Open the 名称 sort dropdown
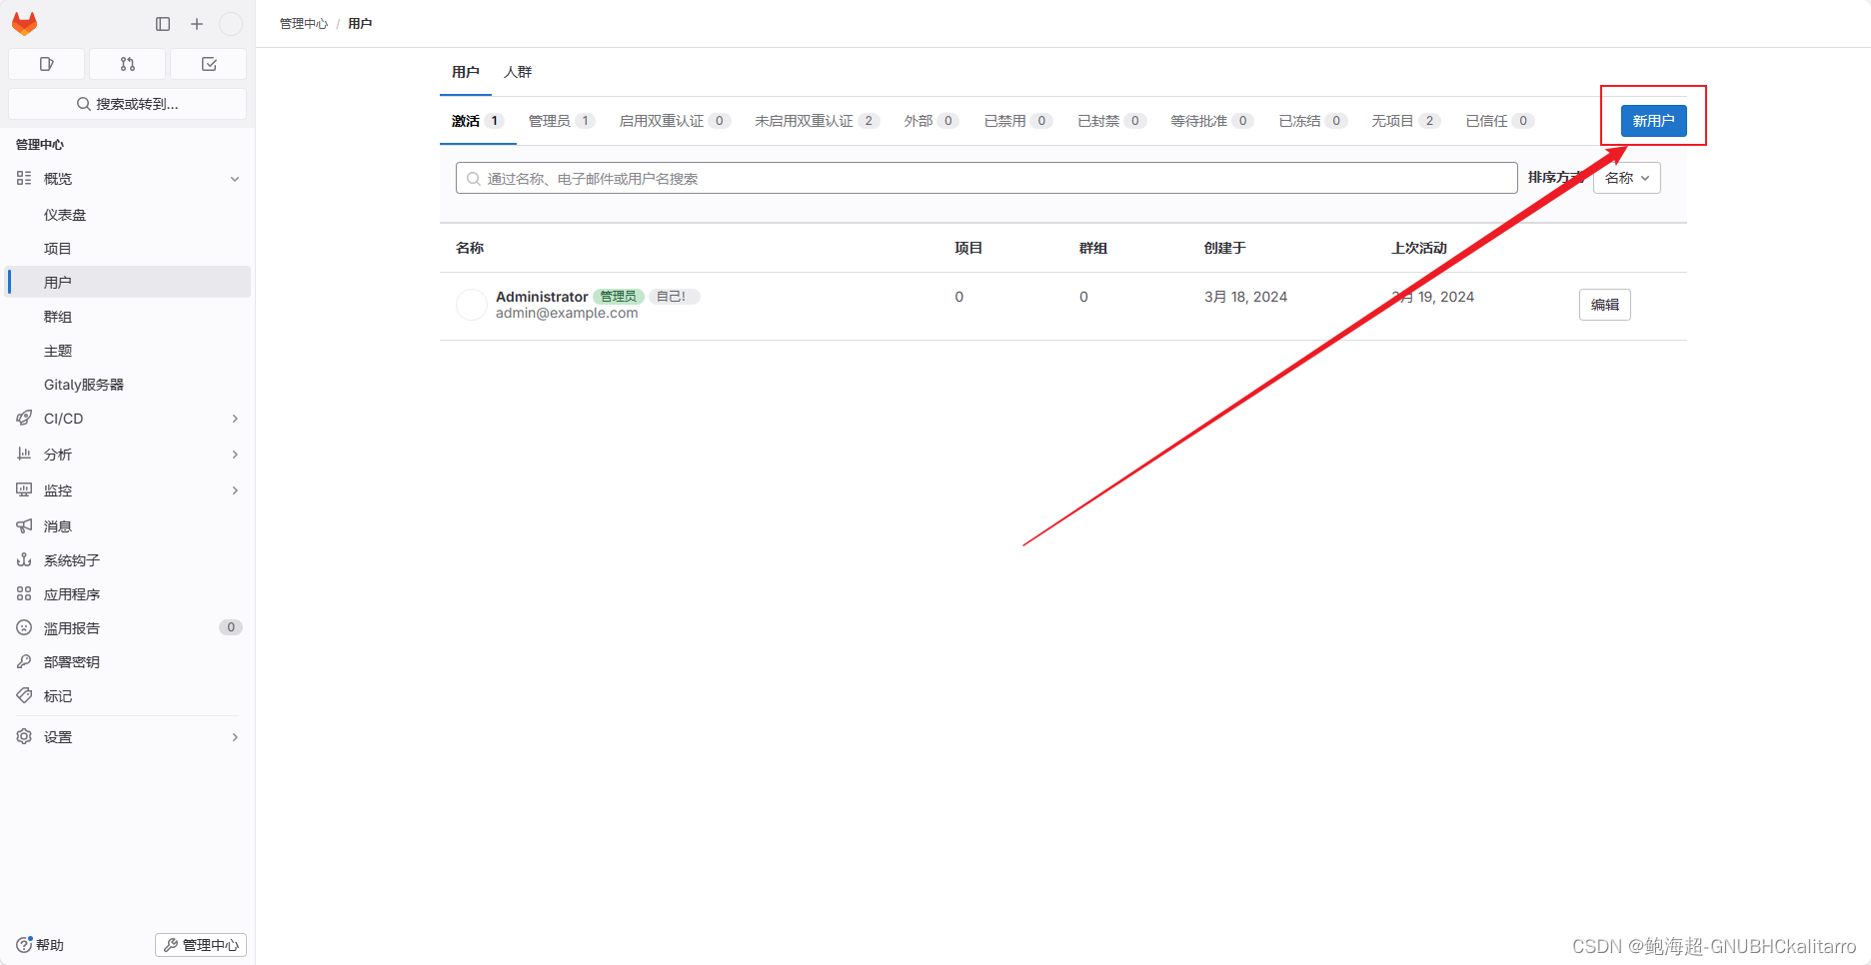This screenshot has height=965, width=1871. [x=1626, y=178]
